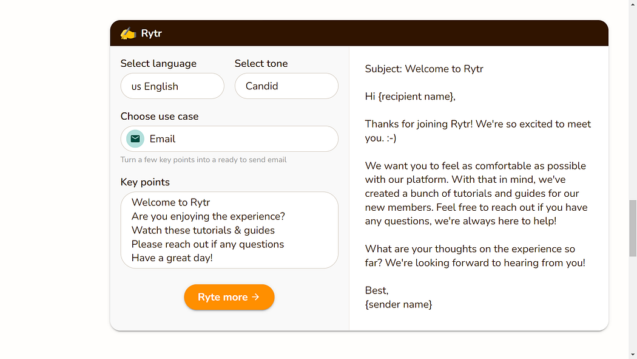
Task: Select the Candid tone option
Action: pyautogui.click(x=261, y=86)
